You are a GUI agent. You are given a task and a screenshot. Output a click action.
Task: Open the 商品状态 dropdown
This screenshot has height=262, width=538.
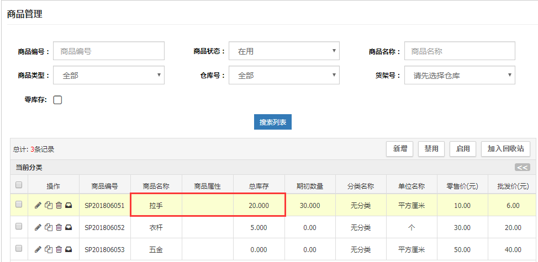point(284,51)
